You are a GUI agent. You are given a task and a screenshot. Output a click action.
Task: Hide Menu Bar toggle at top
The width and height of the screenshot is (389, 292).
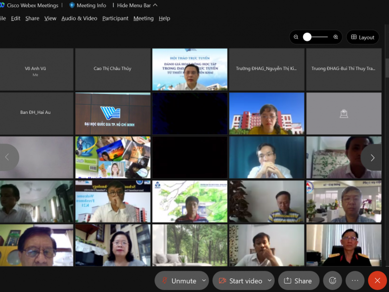tap(137, 5)
